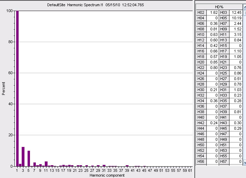The width and height of the screenshot is (246, 178).
Task: Click the H08 value 0.81
Action: point(213,29)
